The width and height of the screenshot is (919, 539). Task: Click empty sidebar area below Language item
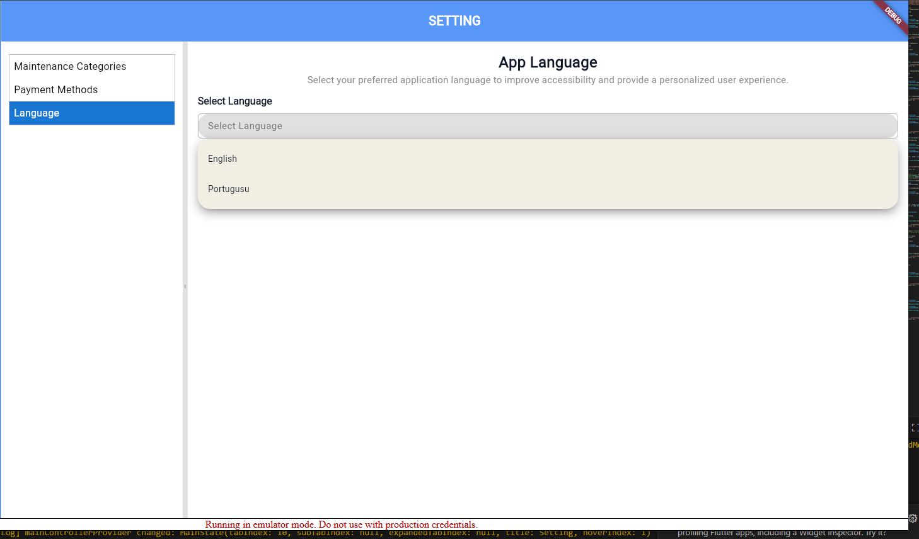click(x=91, y=315)
